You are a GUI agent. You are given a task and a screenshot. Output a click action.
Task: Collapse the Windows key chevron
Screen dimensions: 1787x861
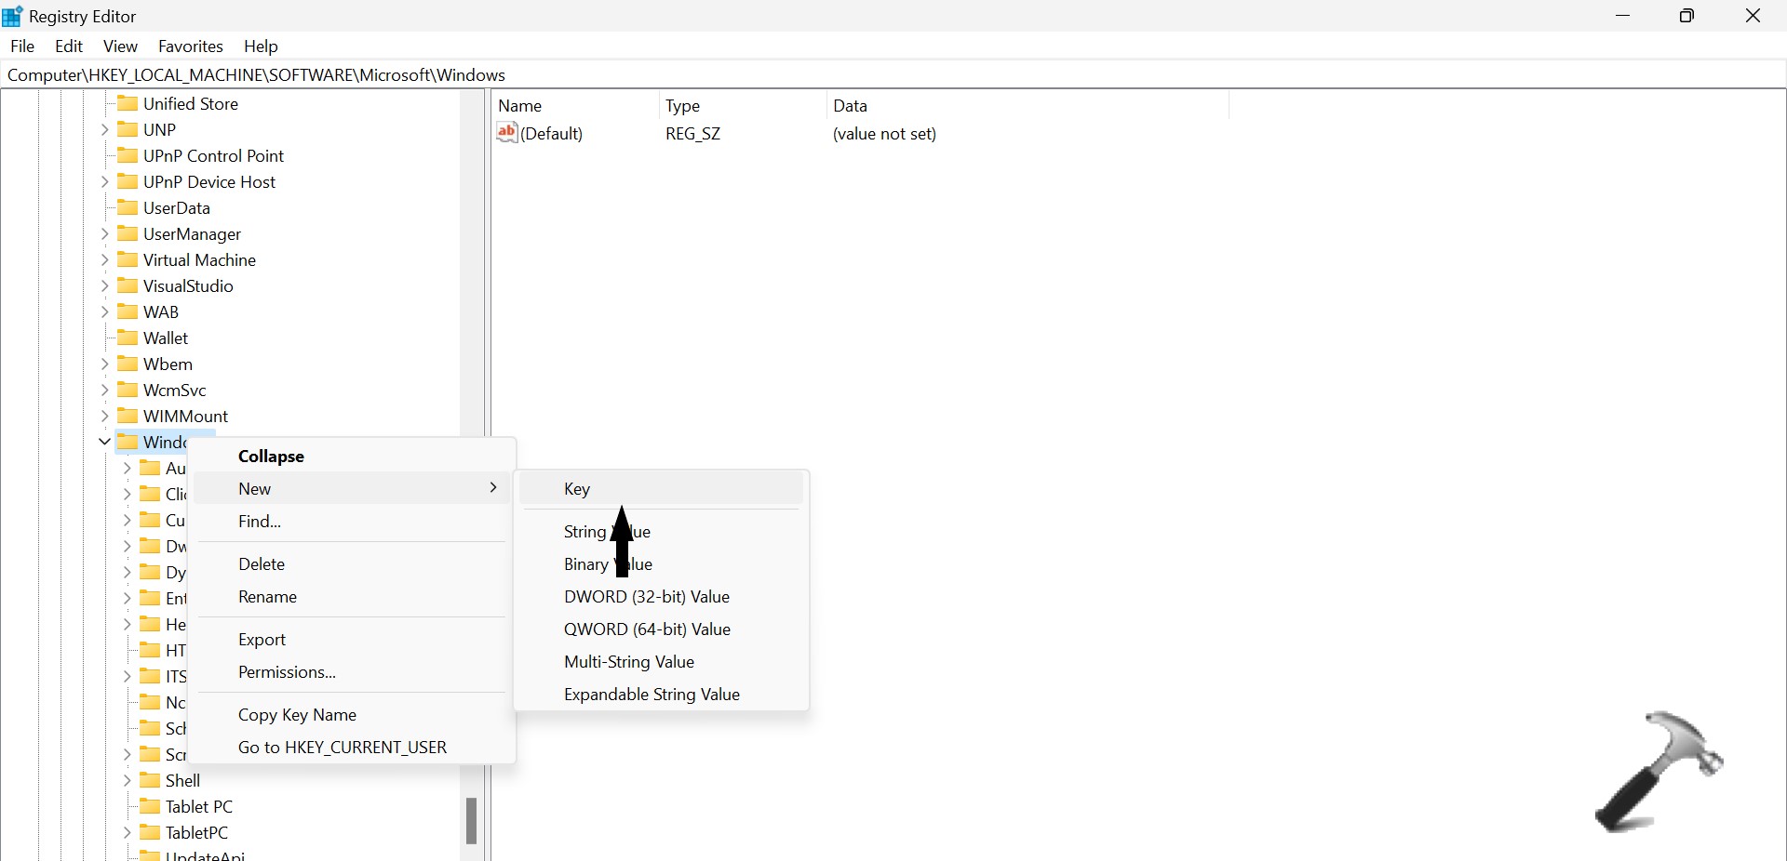click(x=104, y=442)
